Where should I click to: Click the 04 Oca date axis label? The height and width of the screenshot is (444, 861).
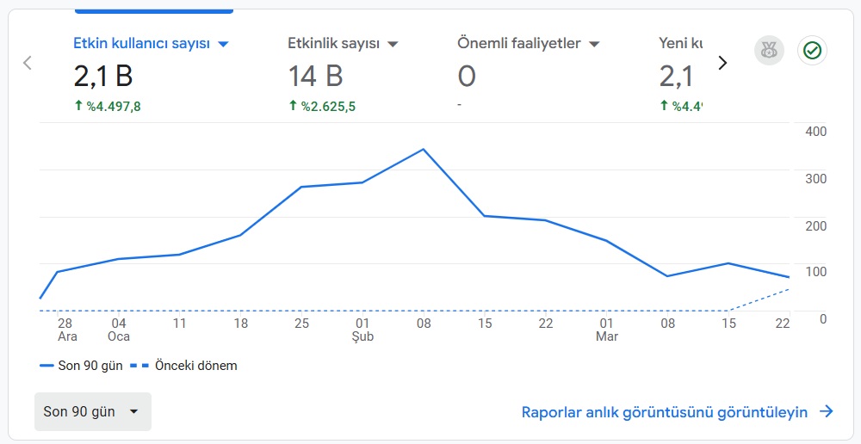pos(119,330)
